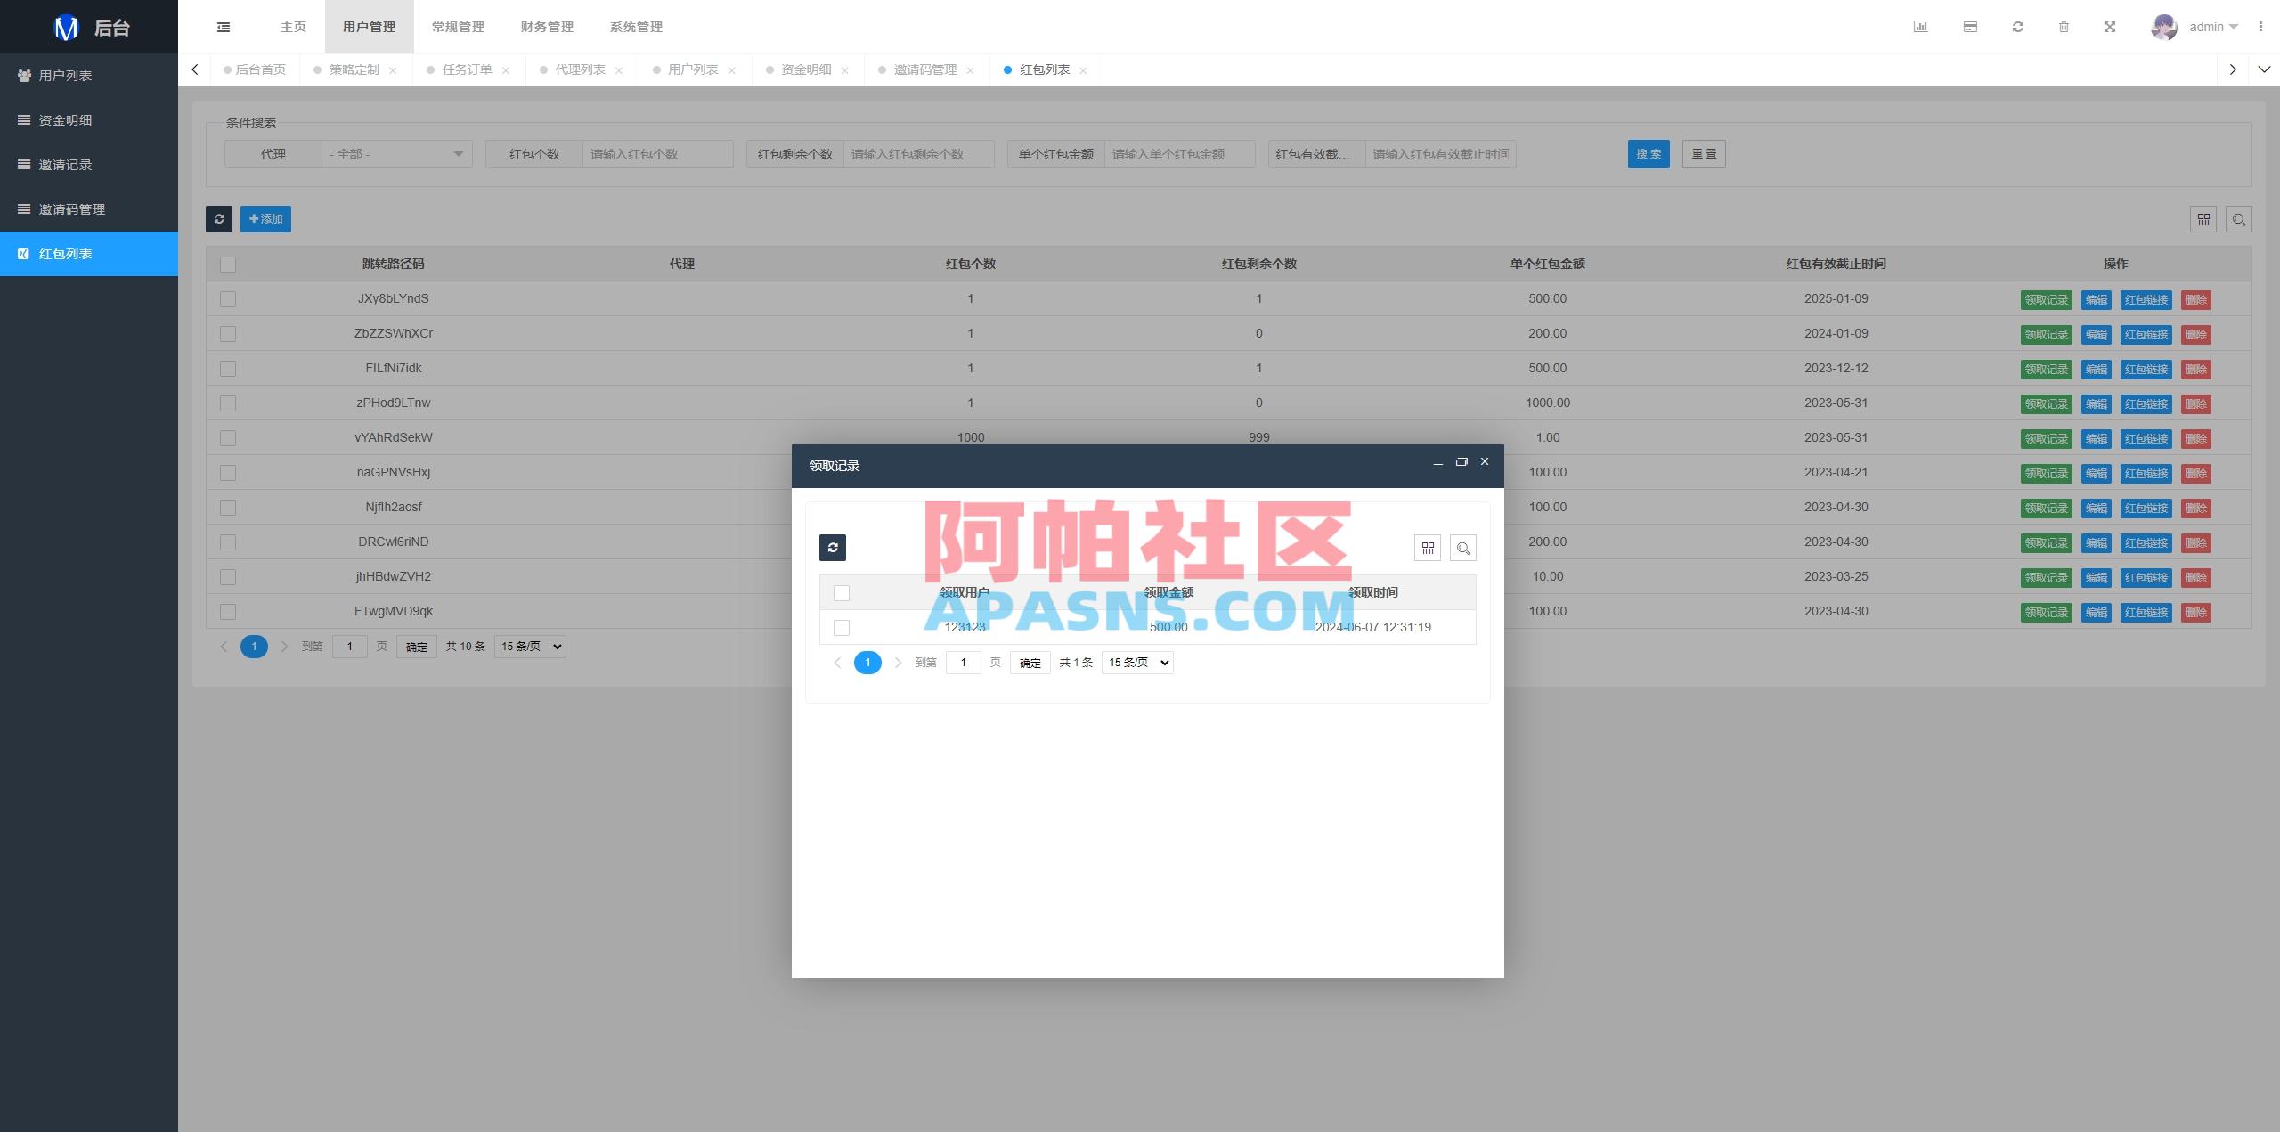This screenshot has height=1132, width=2280.
Task: Select the 123123 record checkbox in dialog
Action: pos(842,627)
